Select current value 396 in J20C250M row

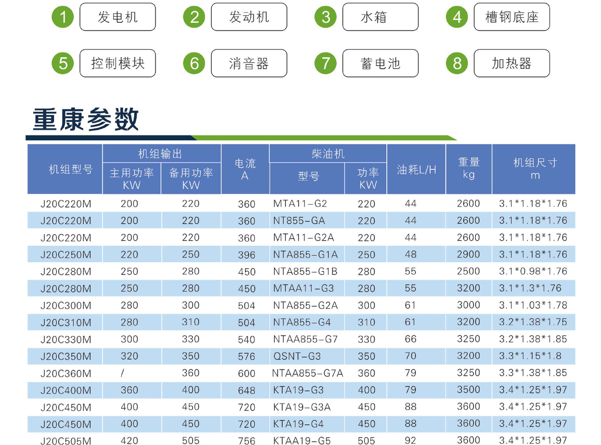(x=247, y=255)
